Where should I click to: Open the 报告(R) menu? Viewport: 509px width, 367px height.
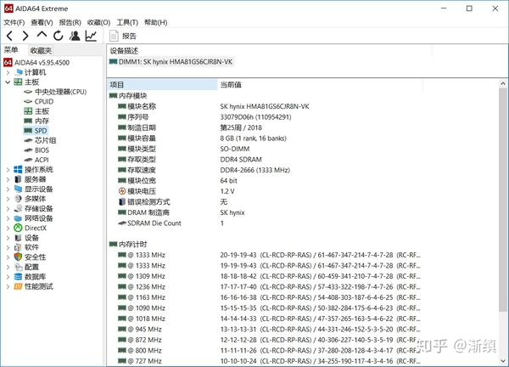pyautogui.click(x=70, y=22)
